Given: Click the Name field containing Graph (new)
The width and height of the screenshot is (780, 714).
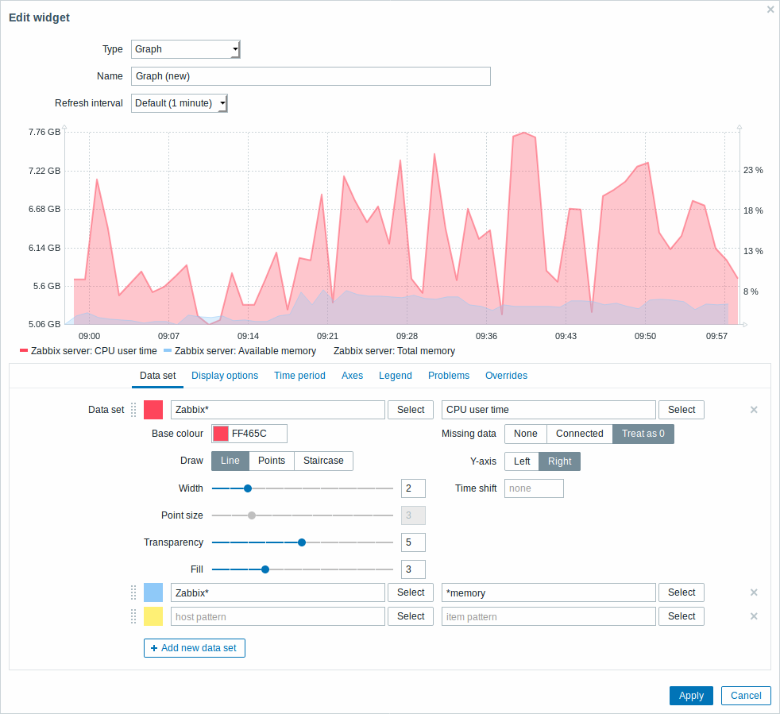Looking at the screenshot, I should point(311,76).
